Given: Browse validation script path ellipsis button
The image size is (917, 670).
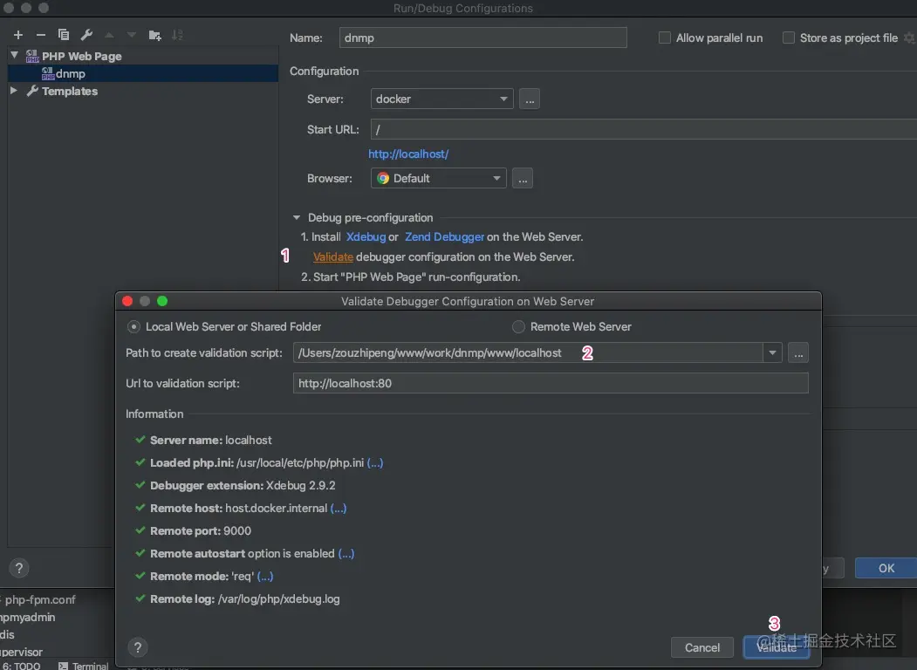Looking at the screenshot, I should (798, 353).
